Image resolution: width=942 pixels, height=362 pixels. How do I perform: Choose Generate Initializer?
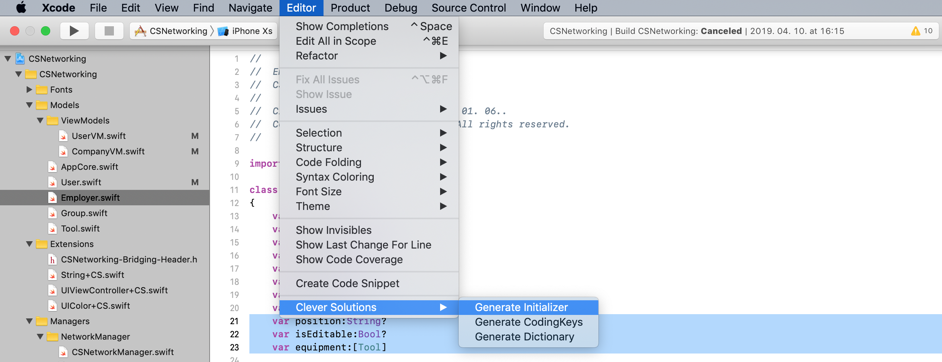tap(529, 308)
